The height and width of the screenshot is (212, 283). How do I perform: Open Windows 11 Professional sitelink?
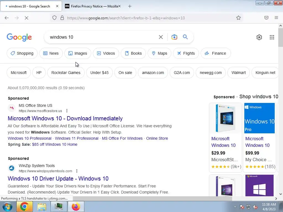tap(77, 138)
